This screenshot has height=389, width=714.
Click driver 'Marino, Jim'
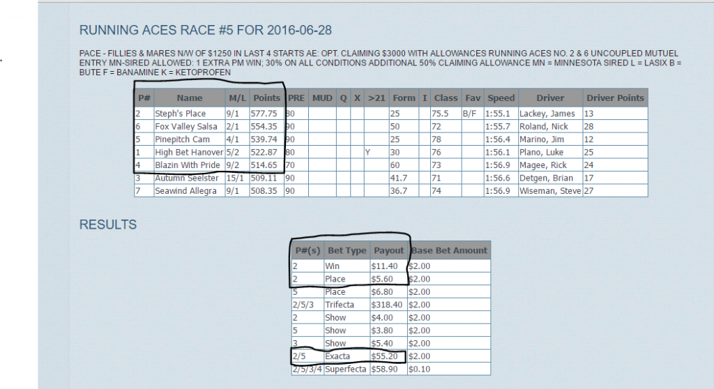coord(542,139)
